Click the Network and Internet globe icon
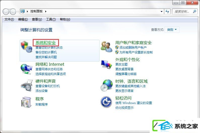 (26, 69)
